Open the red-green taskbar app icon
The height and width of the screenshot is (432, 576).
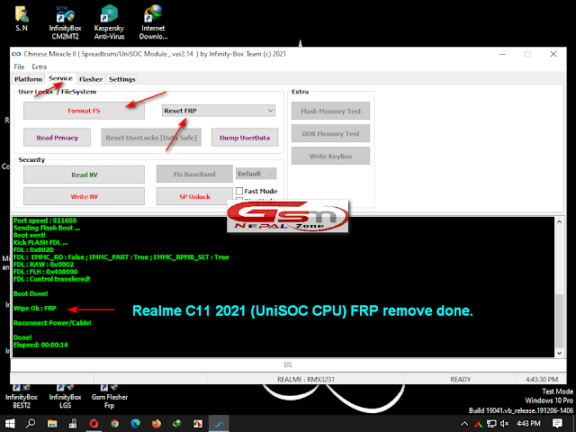pyautogui.click(x=198, y=424)
